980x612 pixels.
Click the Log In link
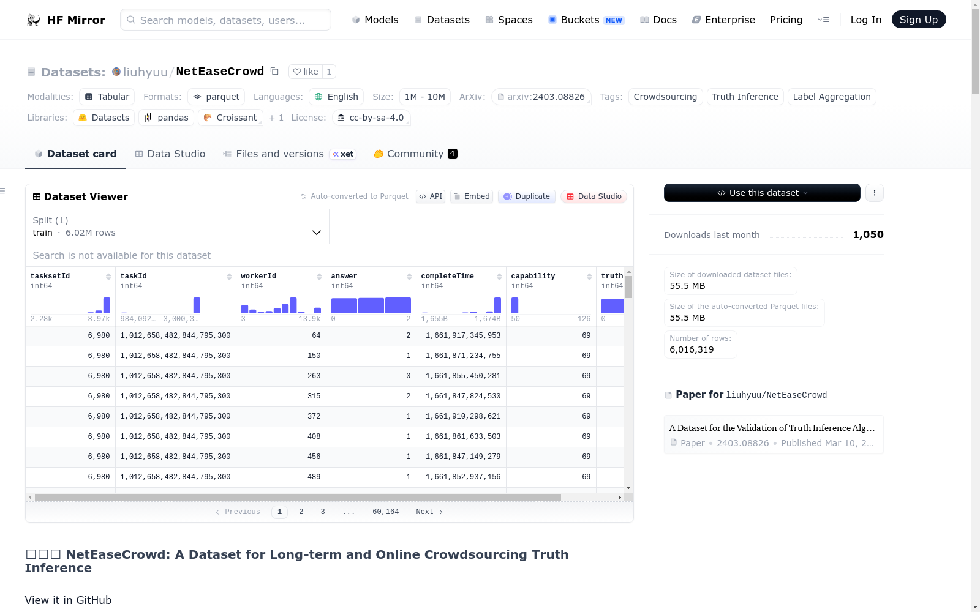(866, 20)
